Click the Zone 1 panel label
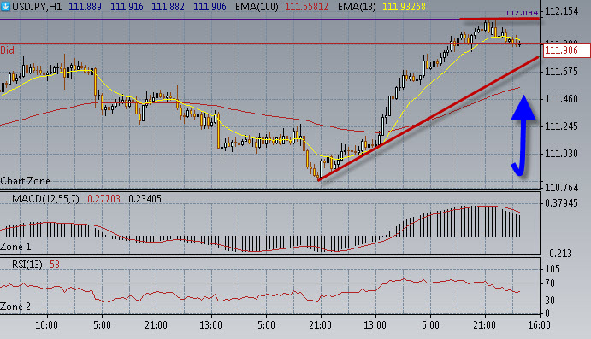The height and width of the screenshot is (339, 591). [x=15, y=247]
